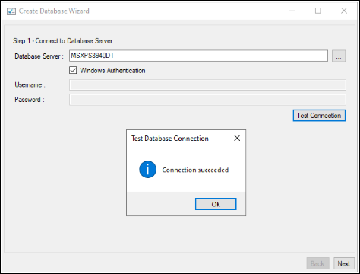Close the Test Database Connection dialog

(237, 138)
